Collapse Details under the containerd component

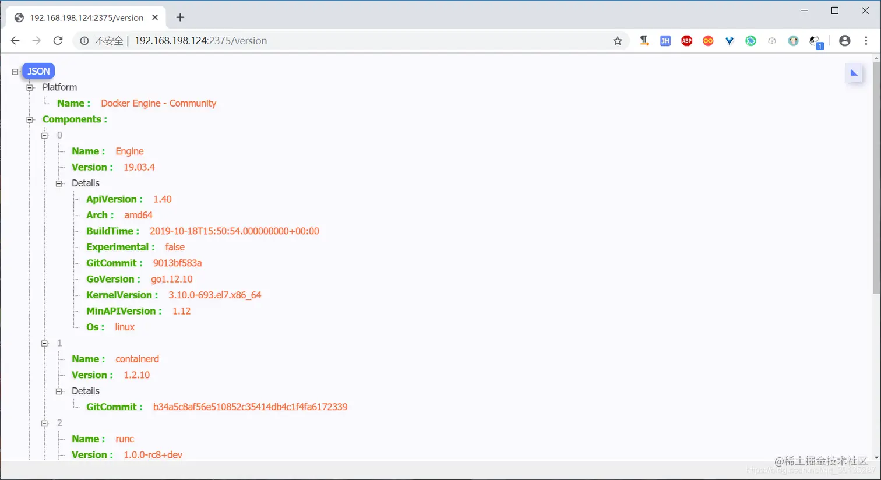(59, 391)
